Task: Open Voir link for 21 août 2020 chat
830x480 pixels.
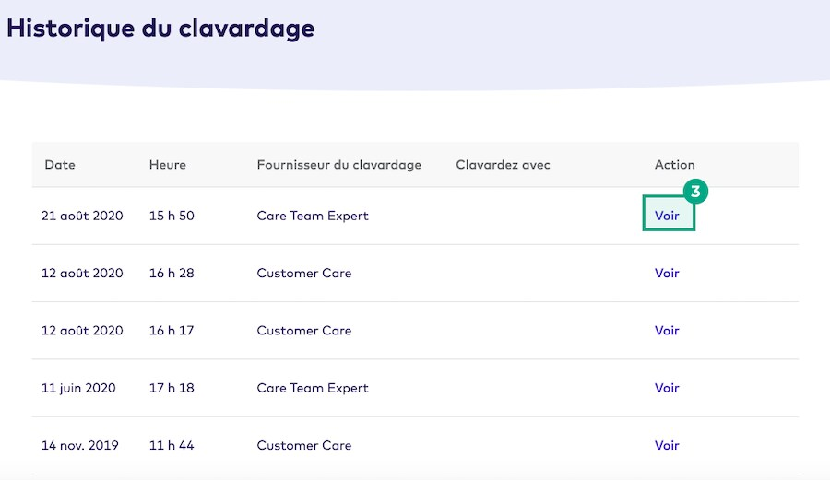Action: (x=667, y=216)
